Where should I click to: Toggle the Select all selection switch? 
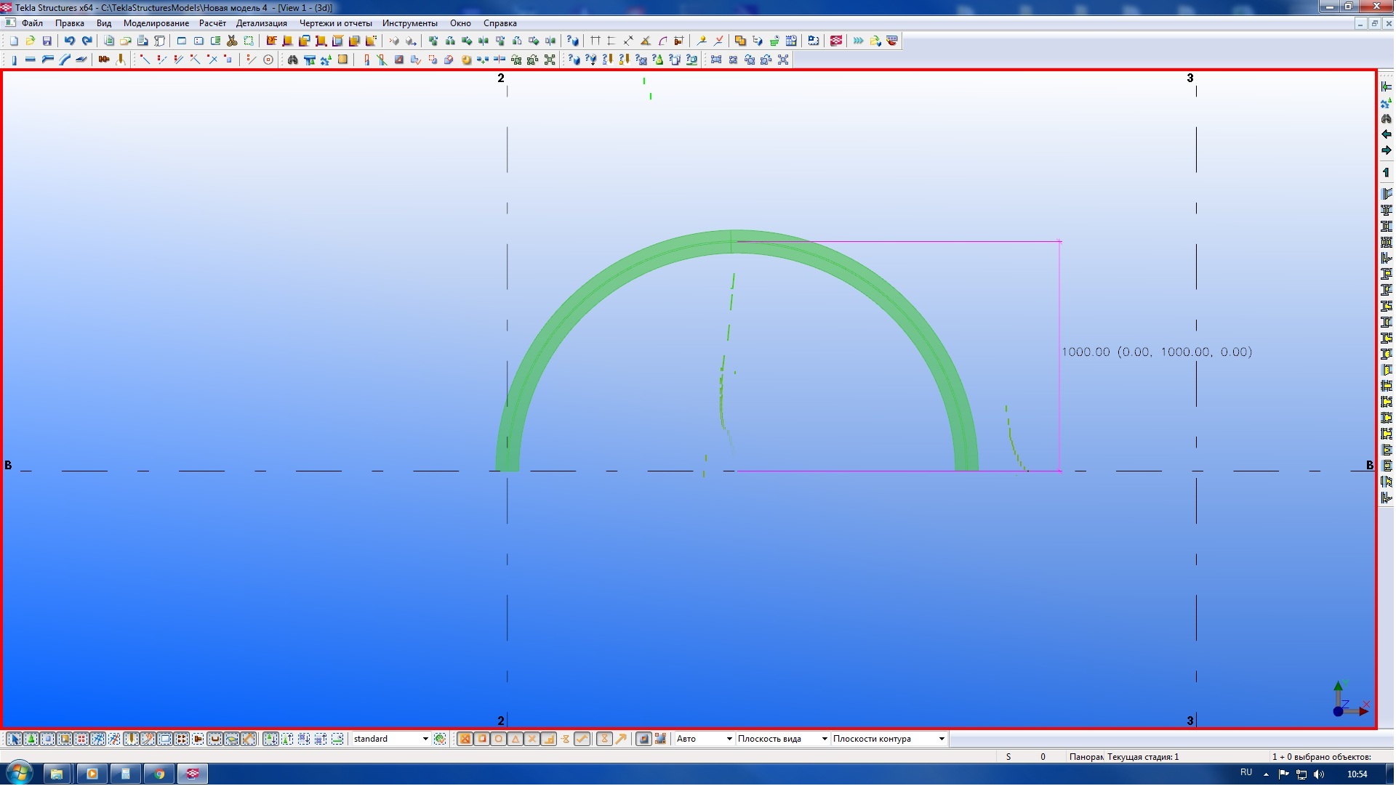14,740
